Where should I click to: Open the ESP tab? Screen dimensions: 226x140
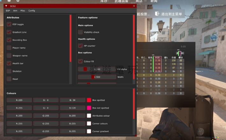click(8, 10)
